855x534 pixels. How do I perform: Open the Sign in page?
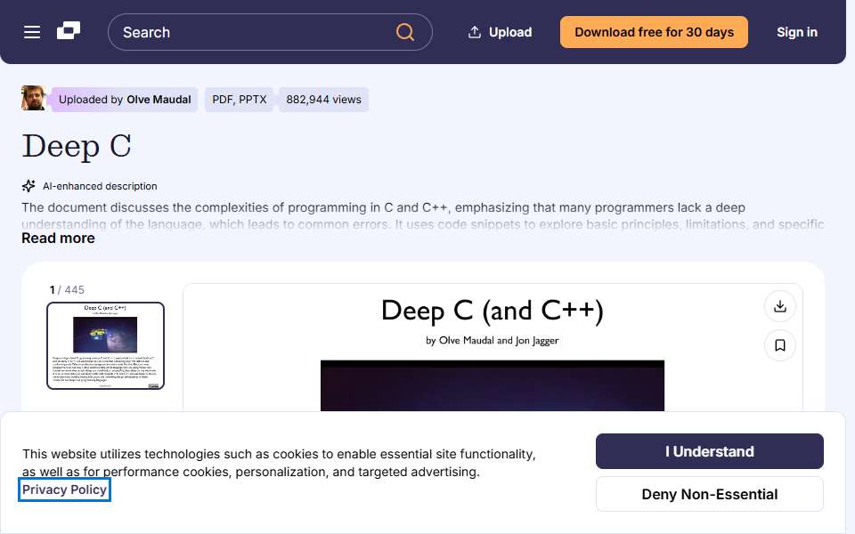click(796, 32)
